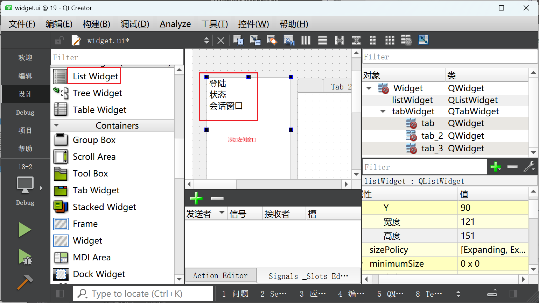Collapse the Widget object in the object inspector
This screenshot has height=303, width=539.
(x=369, y=88)
